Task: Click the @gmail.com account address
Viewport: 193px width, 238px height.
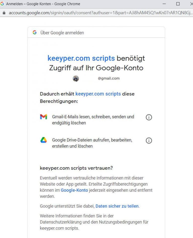Action: coord(109,78)
